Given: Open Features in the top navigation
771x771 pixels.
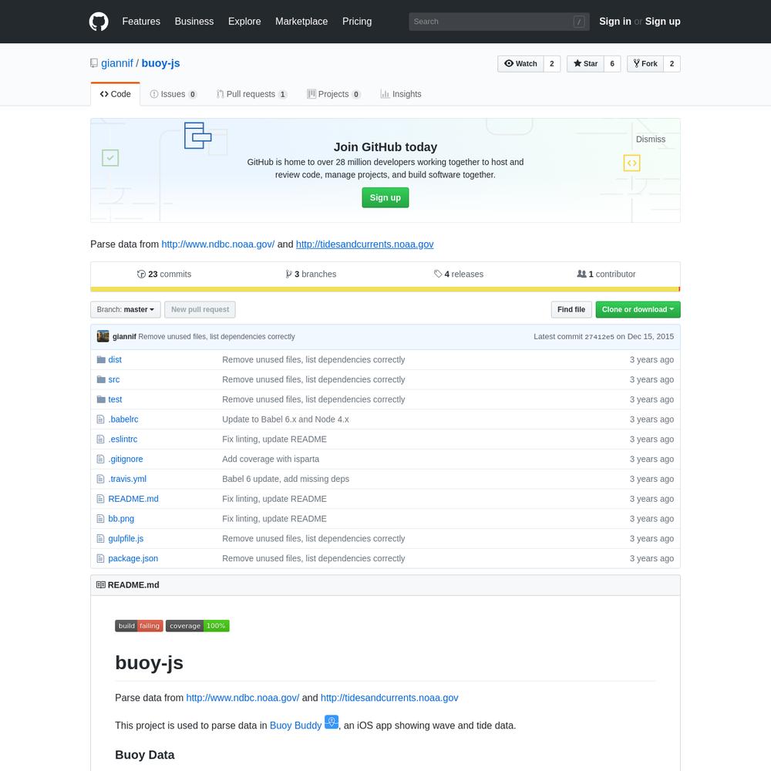Looking at the screenshot, I should [141, 22].
